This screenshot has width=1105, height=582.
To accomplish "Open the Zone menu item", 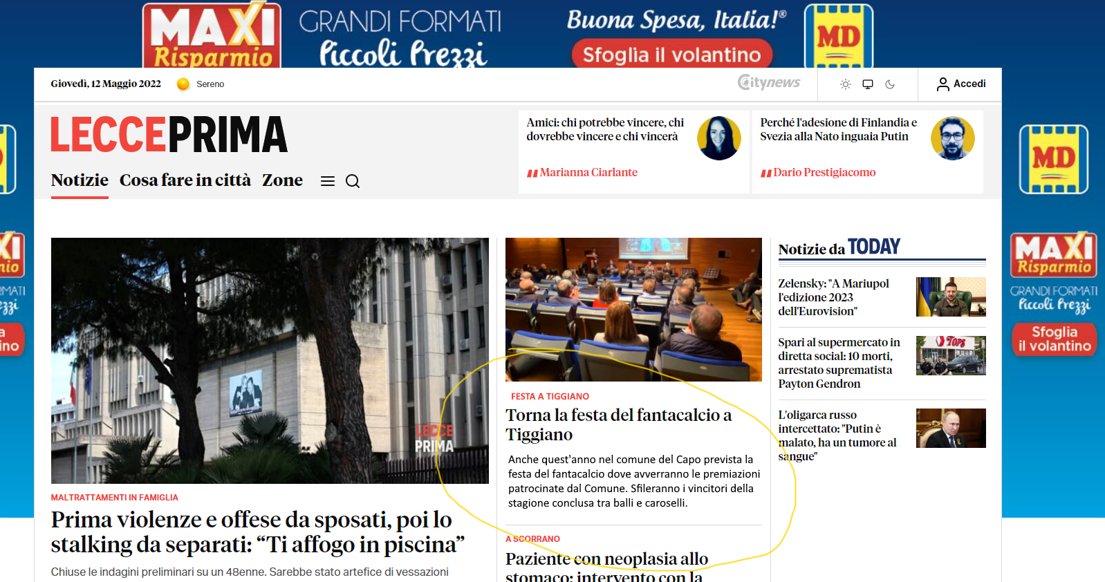I will click(x=282, y=180).
